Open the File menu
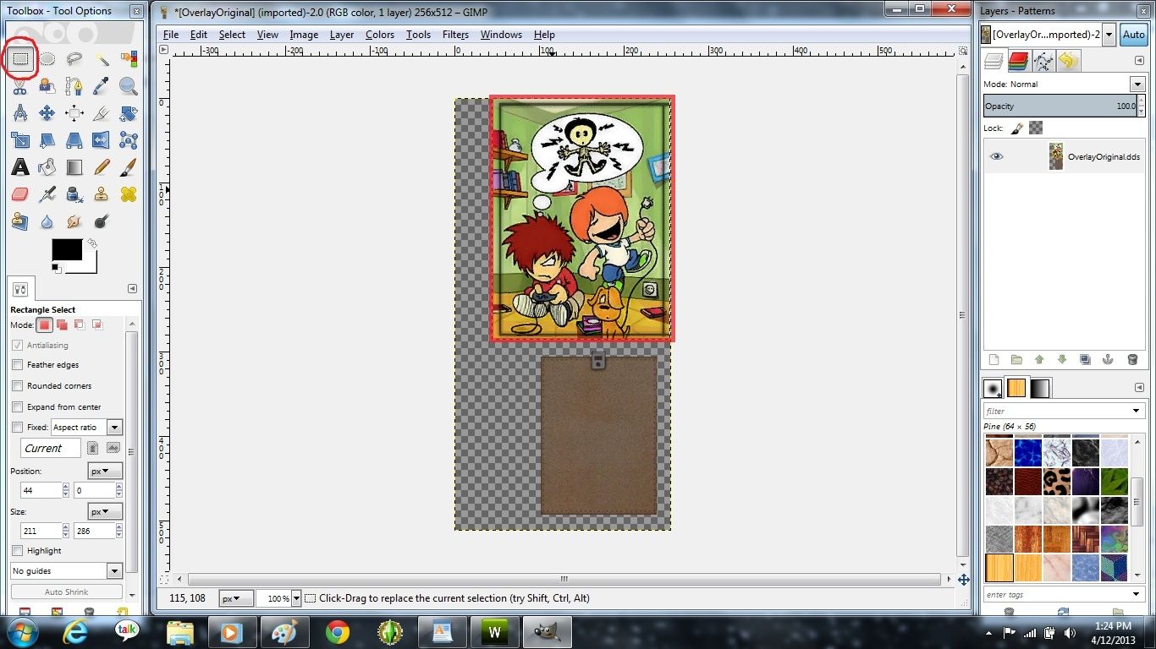Screen dimensions: 1156x649 point(171,35)
